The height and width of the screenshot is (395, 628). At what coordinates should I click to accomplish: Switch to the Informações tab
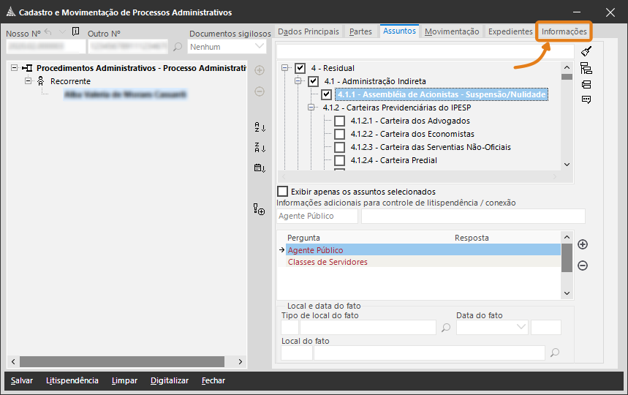(564, 31)
